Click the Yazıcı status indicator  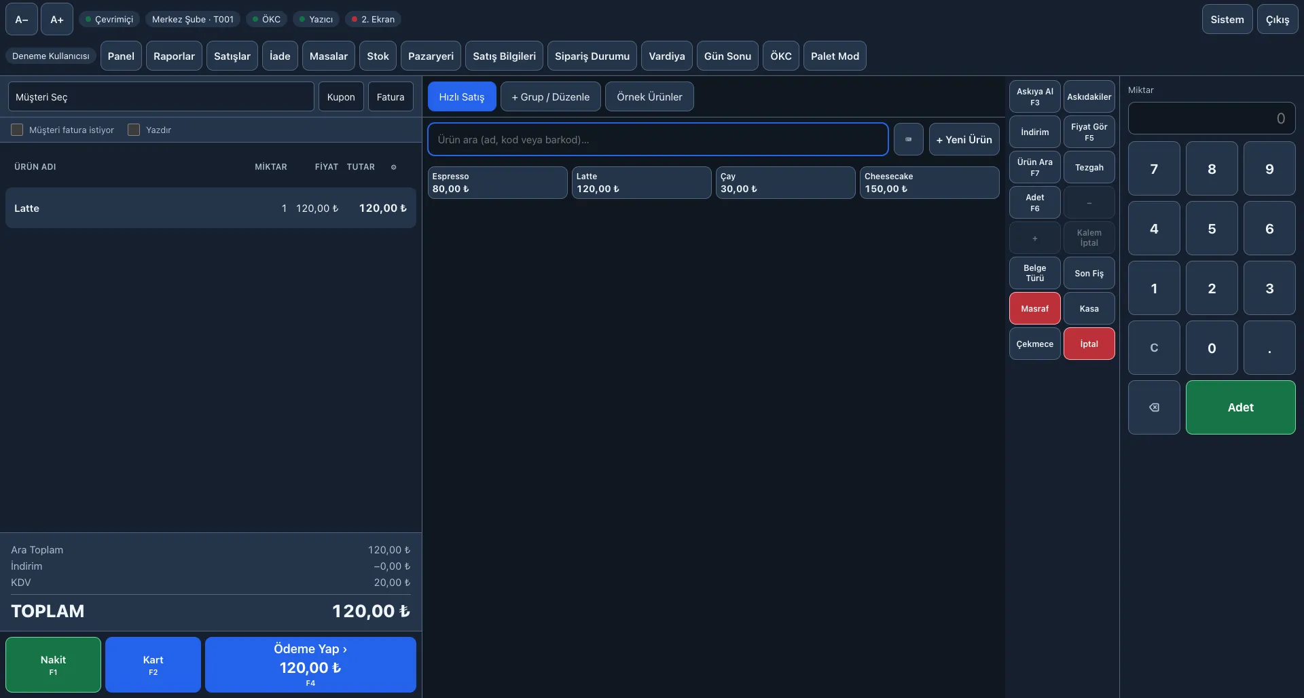click(x=316, y=19)
